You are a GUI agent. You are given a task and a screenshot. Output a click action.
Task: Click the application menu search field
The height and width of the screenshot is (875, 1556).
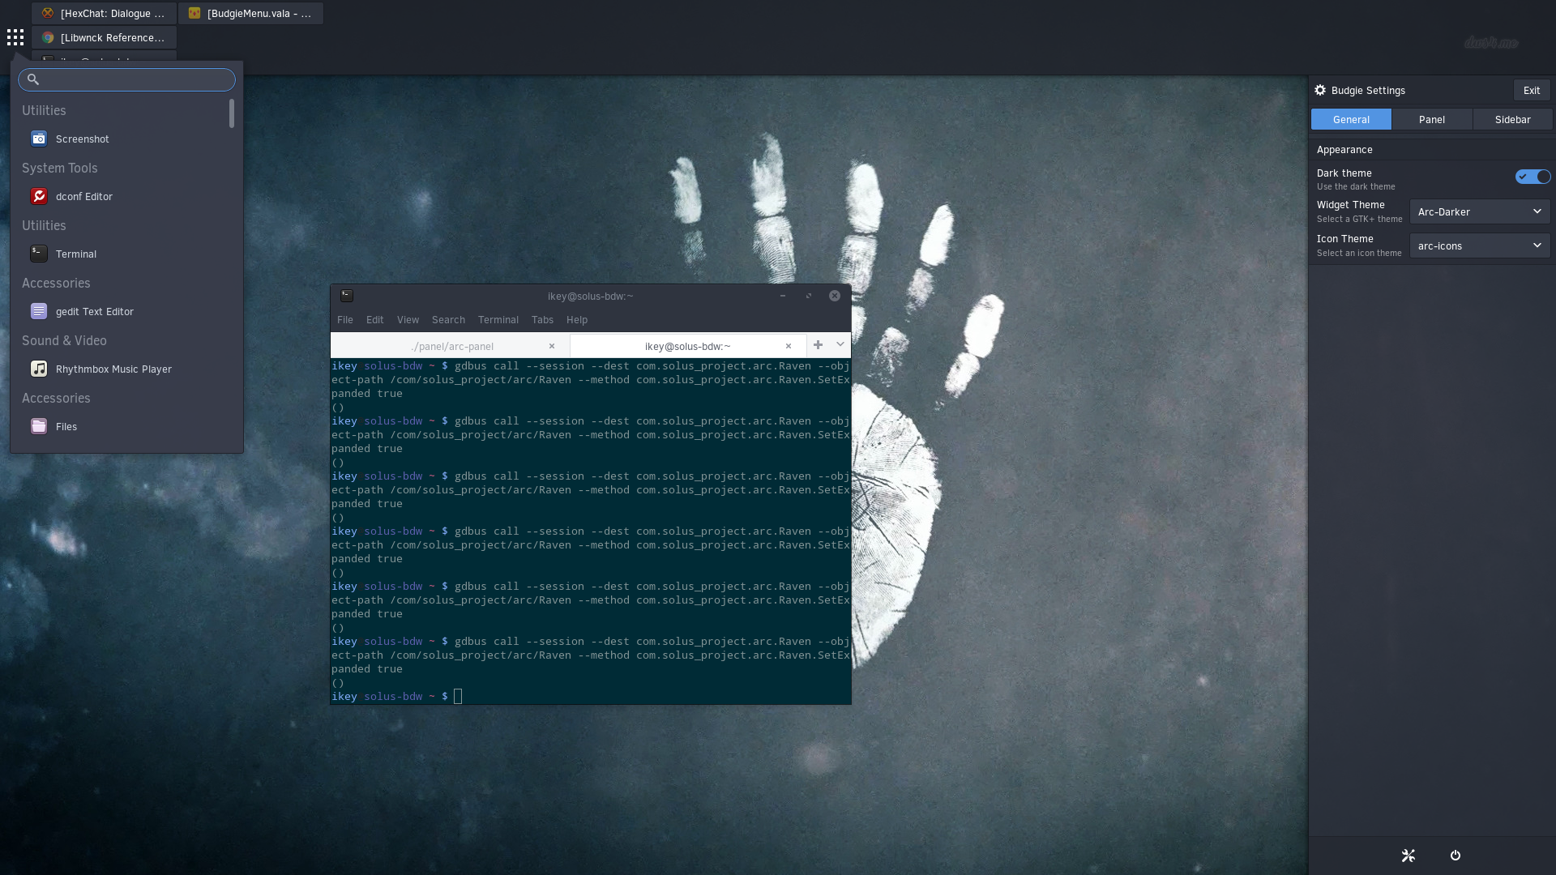[x=126, y=79]
